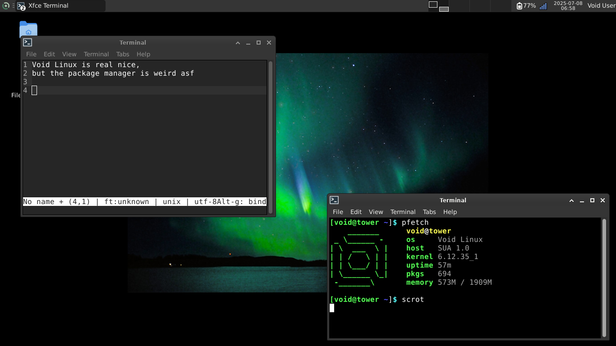Viewport: 616px width, 346px height.
Task: Click 'ft:unknown' in the editor status bar
Action: 127,202
